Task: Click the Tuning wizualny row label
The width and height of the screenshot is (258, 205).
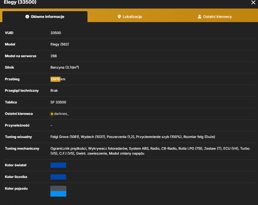Action: pyautogui.click(x=18, y=137)
